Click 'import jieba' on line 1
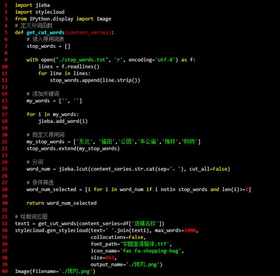Screen dimensions: 280x276 pos(32,5)
